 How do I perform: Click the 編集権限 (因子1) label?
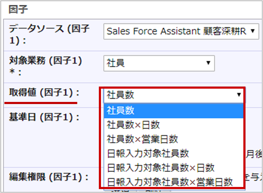(49, 177)
